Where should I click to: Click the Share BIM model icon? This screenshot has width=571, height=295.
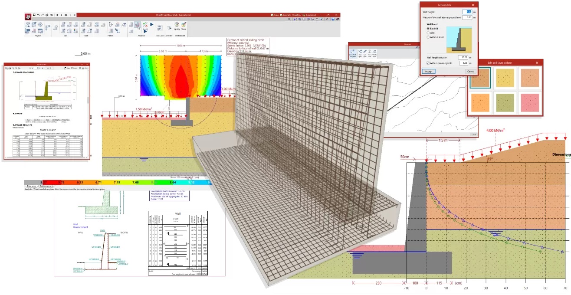coord(184,25)
